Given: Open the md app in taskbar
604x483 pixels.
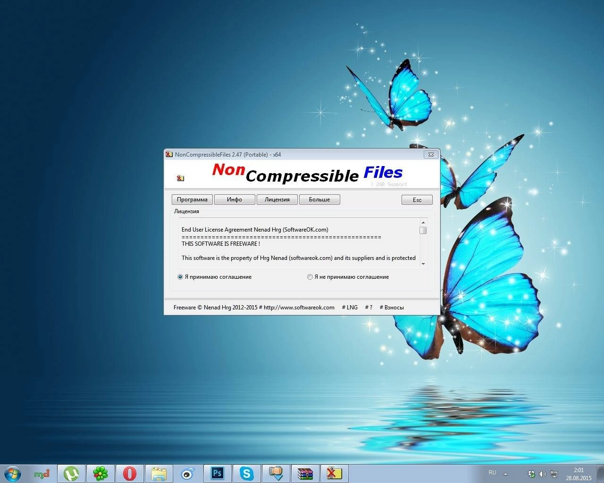Looking at the screenshot, I should (42, 473).
